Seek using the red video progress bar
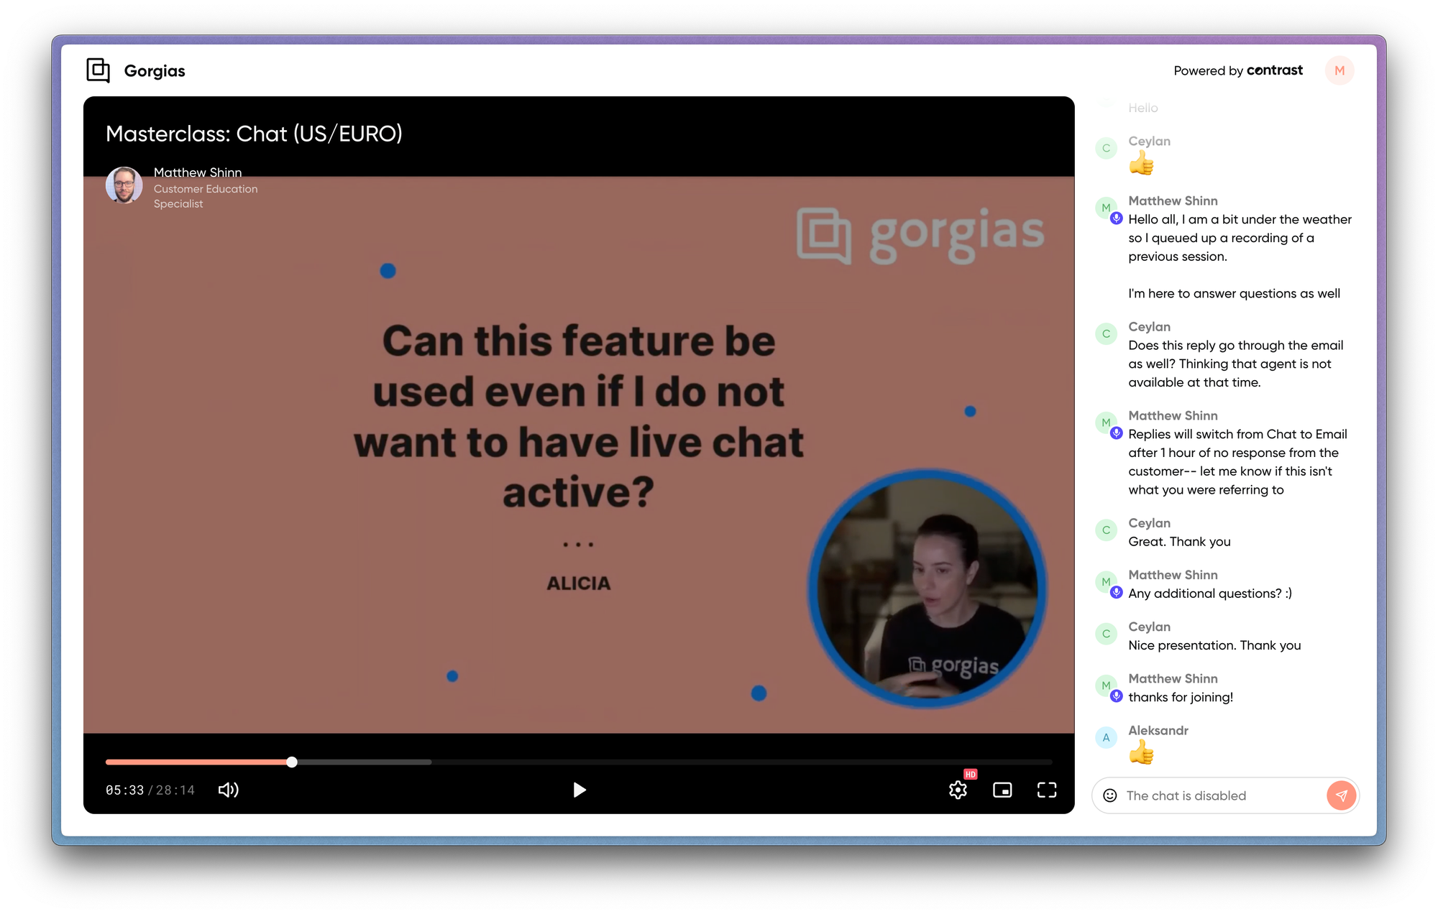Viewport: 1438px width, 914px height. [290, 762]
